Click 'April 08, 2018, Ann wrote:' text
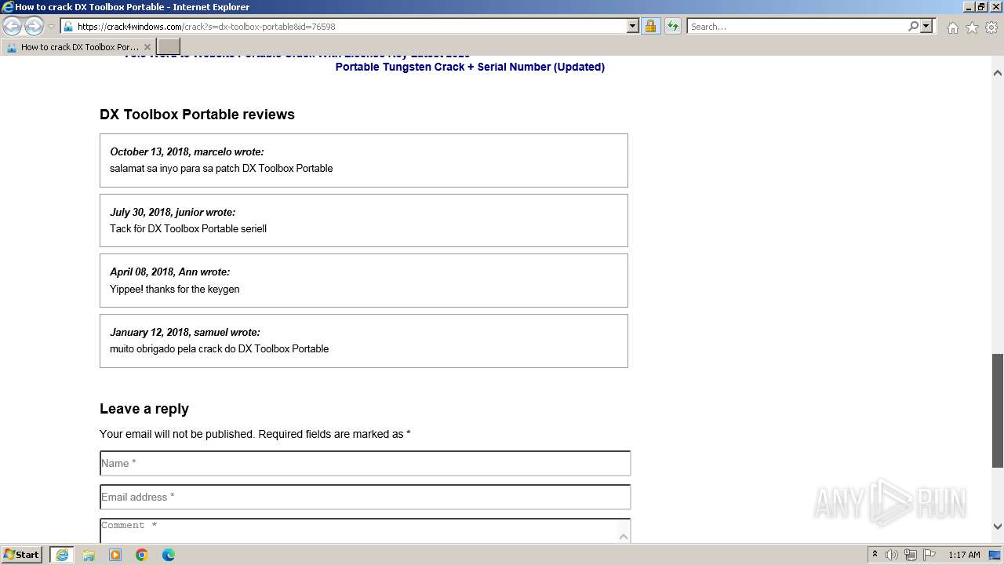This screenshot has width=1004, height=565. point(169,272)
